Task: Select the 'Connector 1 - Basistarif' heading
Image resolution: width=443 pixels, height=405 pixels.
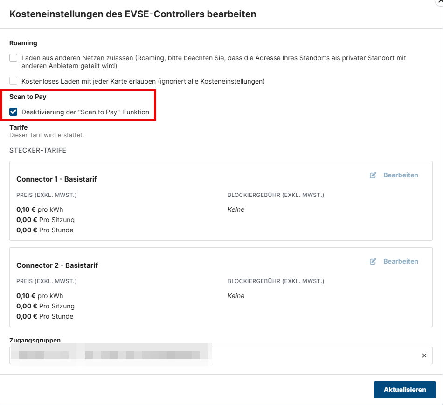Action: coord(56,179)
